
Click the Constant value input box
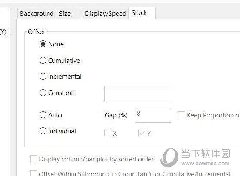pos(138,93)
